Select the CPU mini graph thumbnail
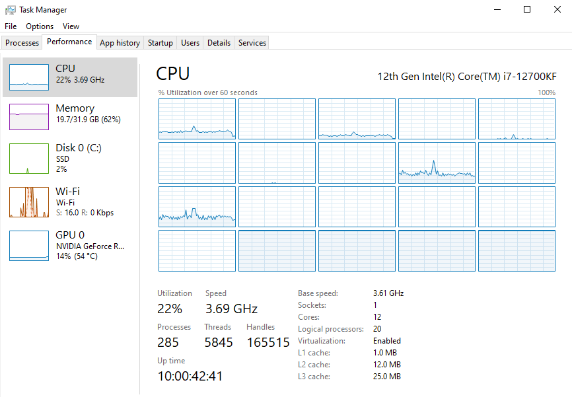This screenshot has height=405, width=572. 29,77
